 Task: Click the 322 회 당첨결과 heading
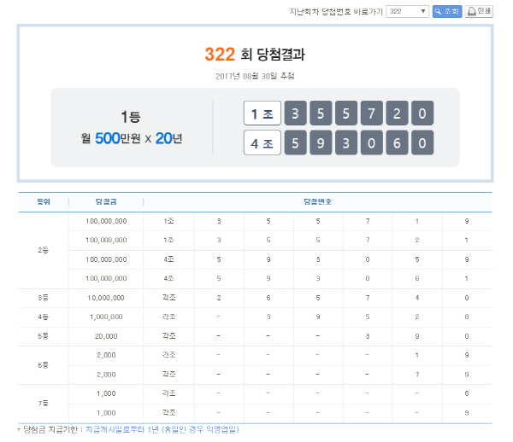(255, 55)
